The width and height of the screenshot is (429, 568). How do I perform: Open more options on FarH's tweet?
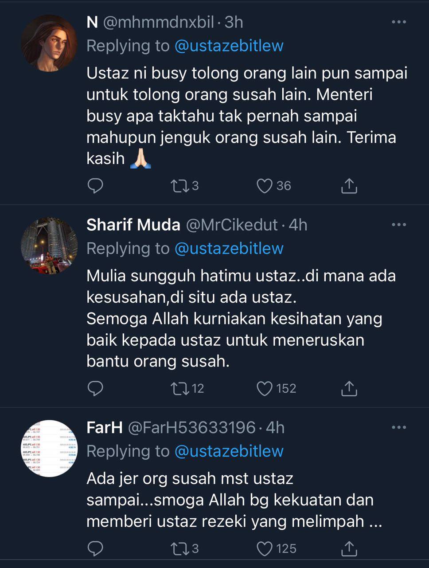pyautogui.click(x=399, y=428)
